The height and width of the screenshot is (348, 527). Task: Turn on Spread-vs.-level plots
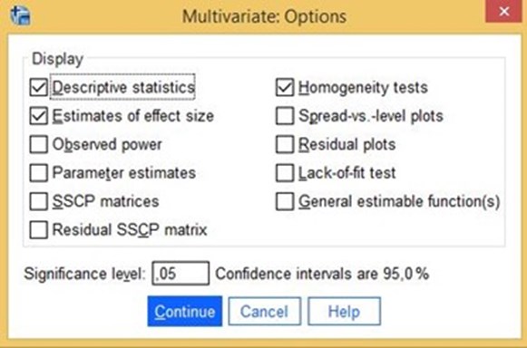point(285,116)
